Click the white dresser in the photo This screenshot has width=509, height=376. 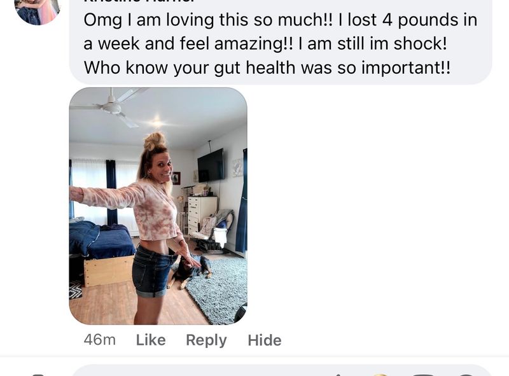click(202, 212)
